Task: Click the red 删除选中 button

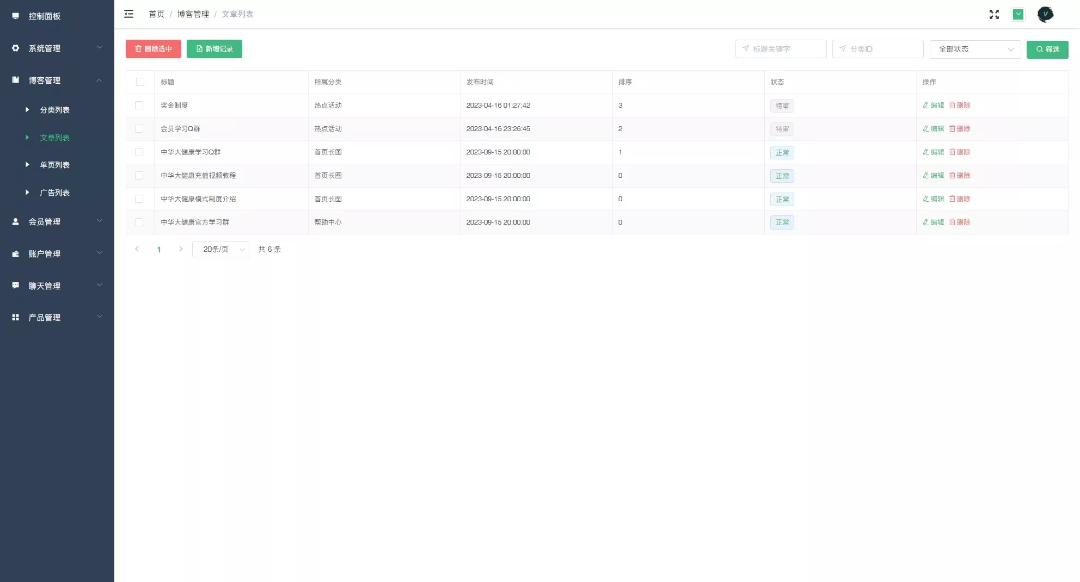Action: (x=154, y=49)
